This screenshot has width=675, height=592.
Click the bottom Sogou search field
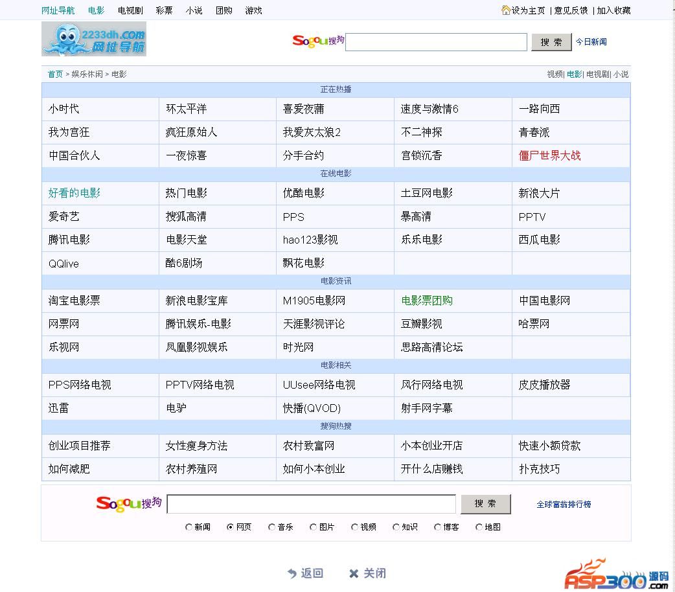[311, 504]
